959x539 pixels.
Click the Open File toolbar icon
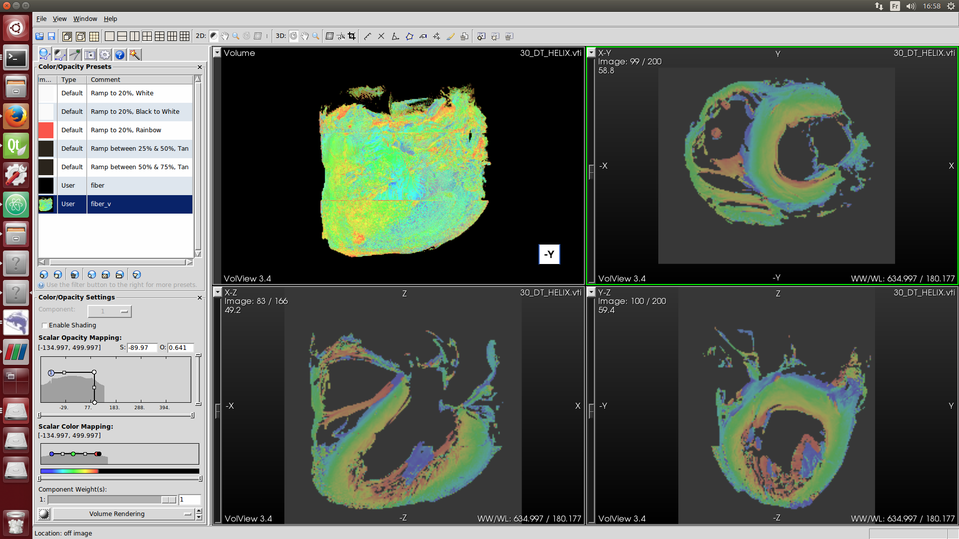(x=39, y=36)
